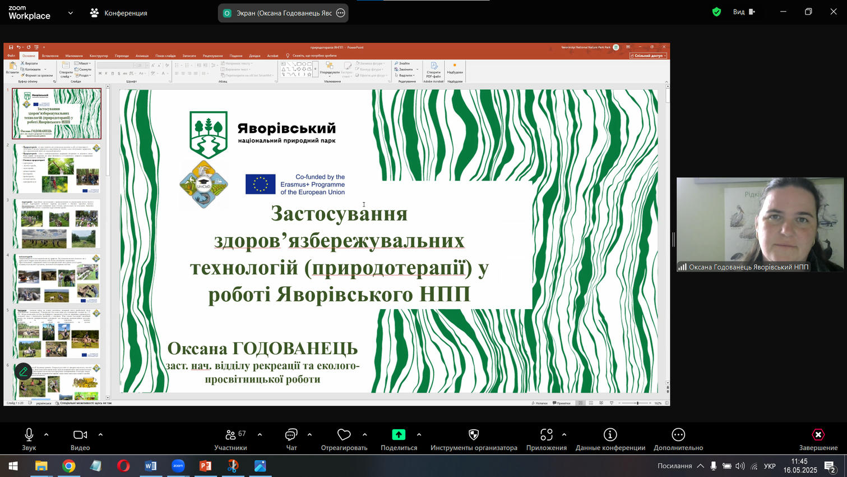
Task: Expand the share options arrow
Action: click(x=419, y=434)
